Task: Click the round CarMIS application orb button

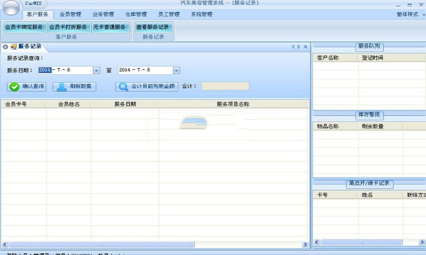Action: point(11,7)
